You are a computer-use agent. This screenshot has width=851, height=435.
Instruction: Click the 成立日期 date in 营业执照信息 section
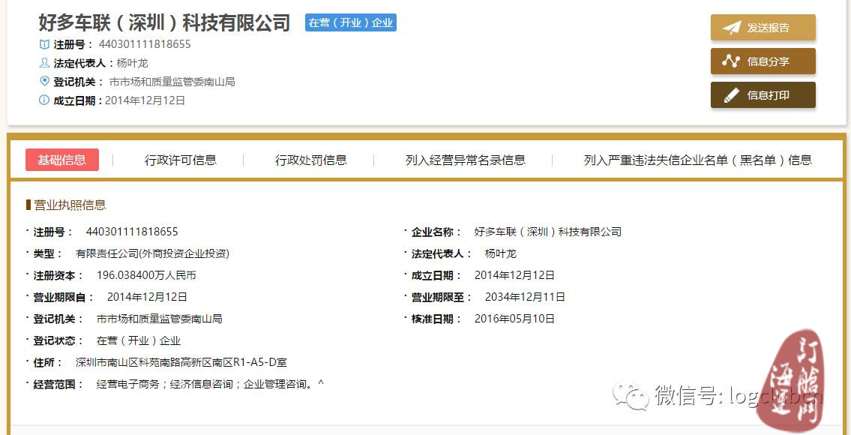click(x=514, y=275)
